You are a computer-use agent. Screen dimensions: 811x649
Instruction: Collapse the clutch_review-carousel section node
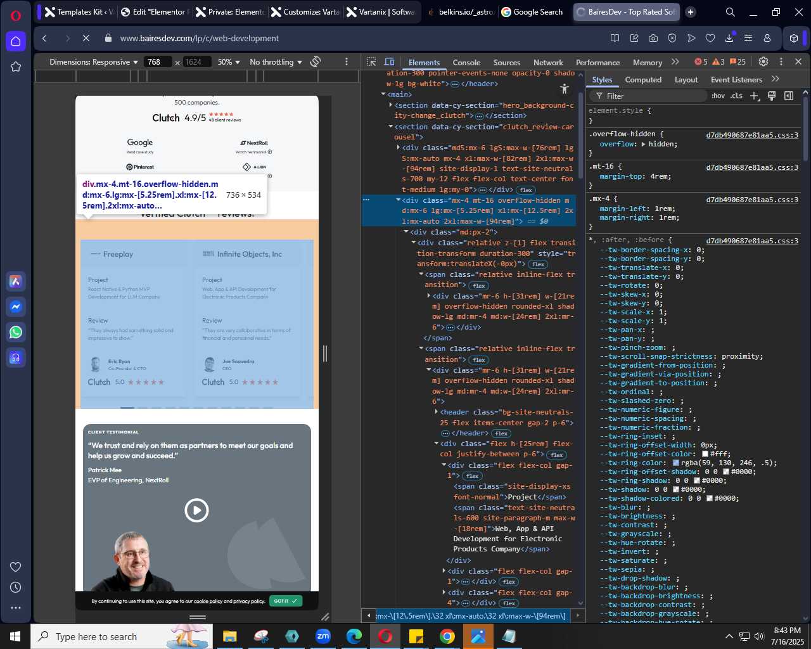click(x=390, y=127)
